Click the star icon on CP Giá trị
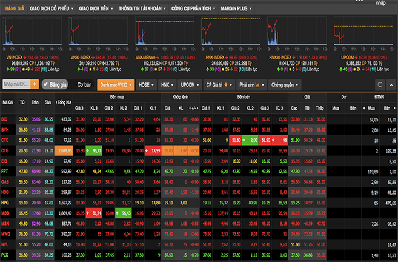 (227, 85)
